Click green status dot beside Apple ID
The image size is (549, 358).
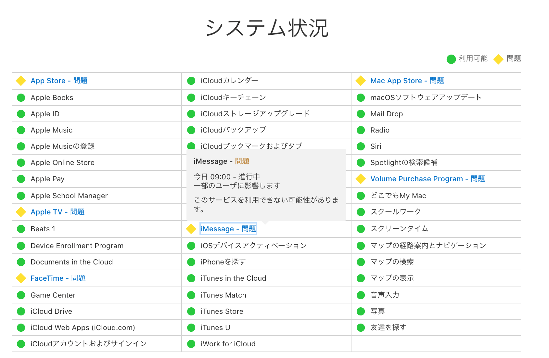tap(21, 114)
